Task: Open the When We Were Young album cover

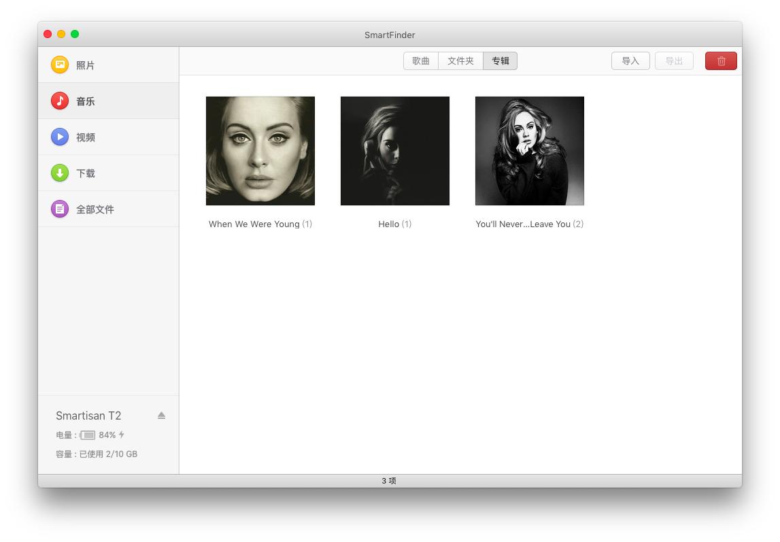Action: click(x=260, y=150)
